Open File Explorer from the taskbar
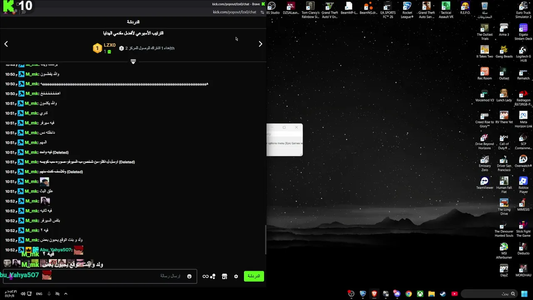Image resolution: width=533 pixels, height=300 pixels. 431,294
